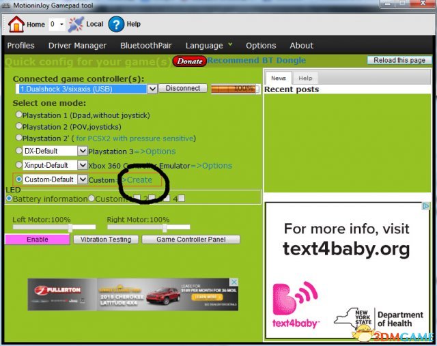Screen dimensions: 437x346
Task: Click the Local connection plug icon
Action: pos(76,25)
